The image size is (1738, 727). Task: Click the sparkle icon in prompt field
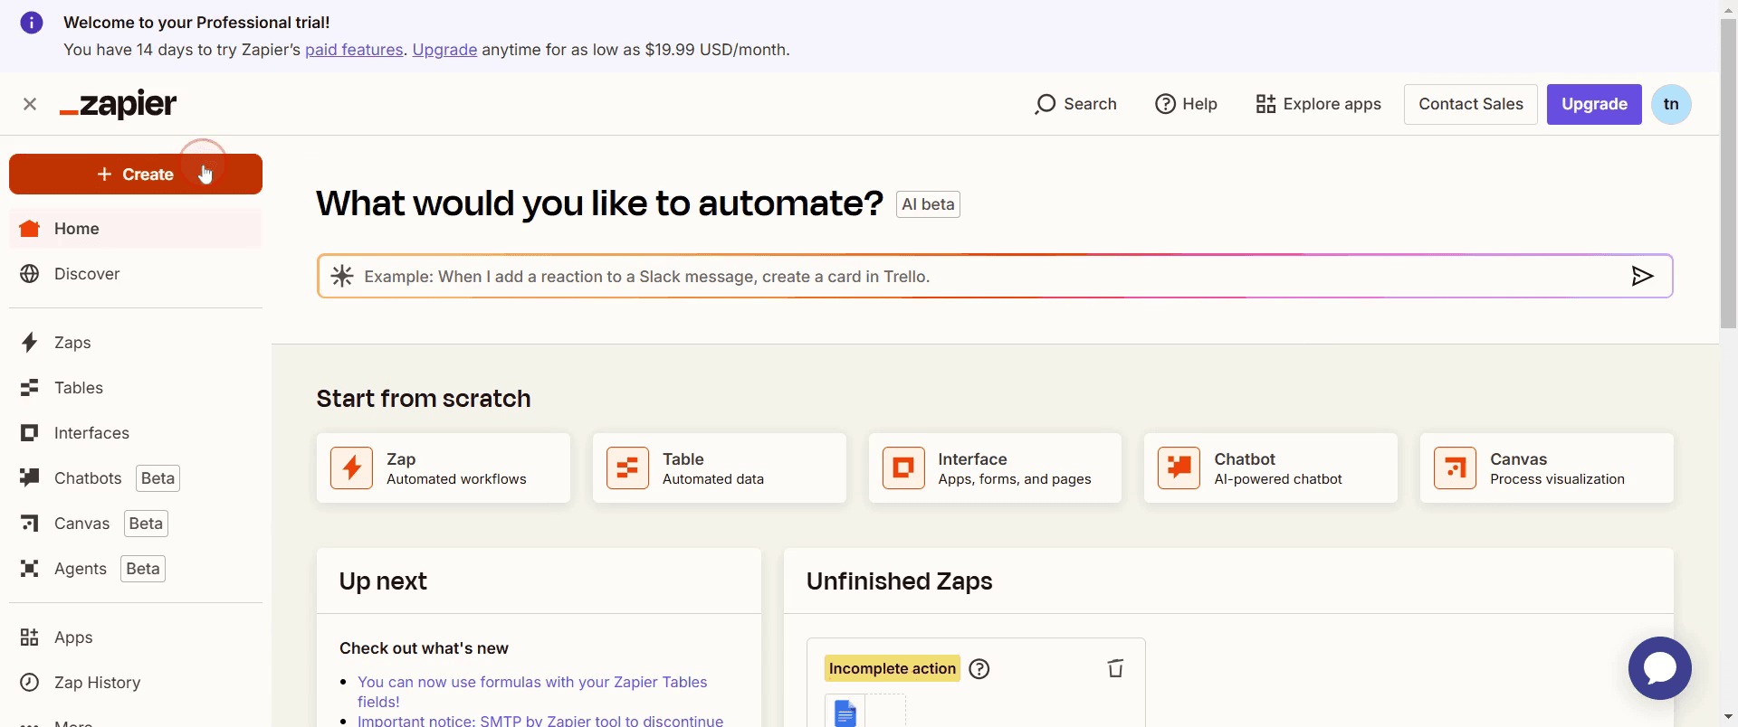pyautogui.click(x=342, y=276)
